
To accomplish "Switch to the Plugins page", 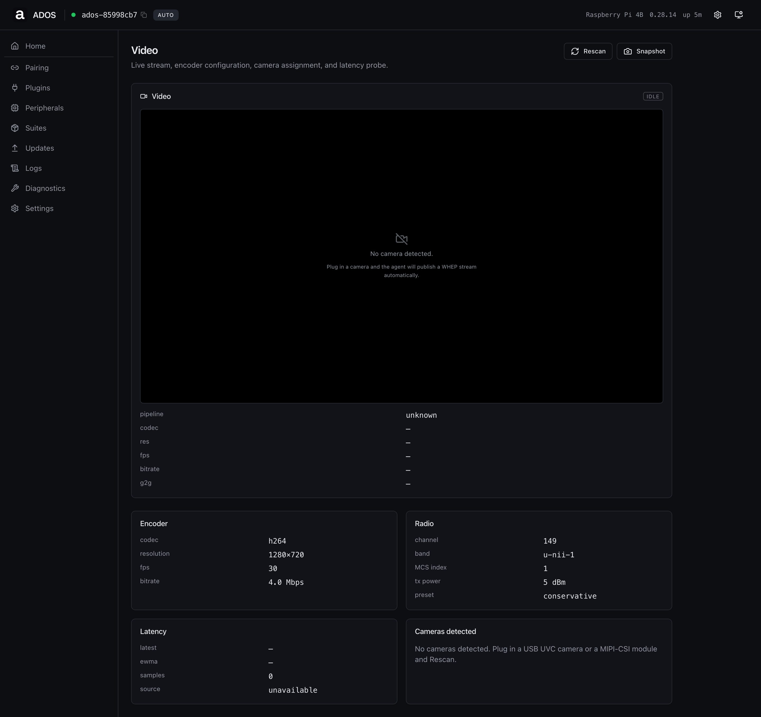I will 59,88.
